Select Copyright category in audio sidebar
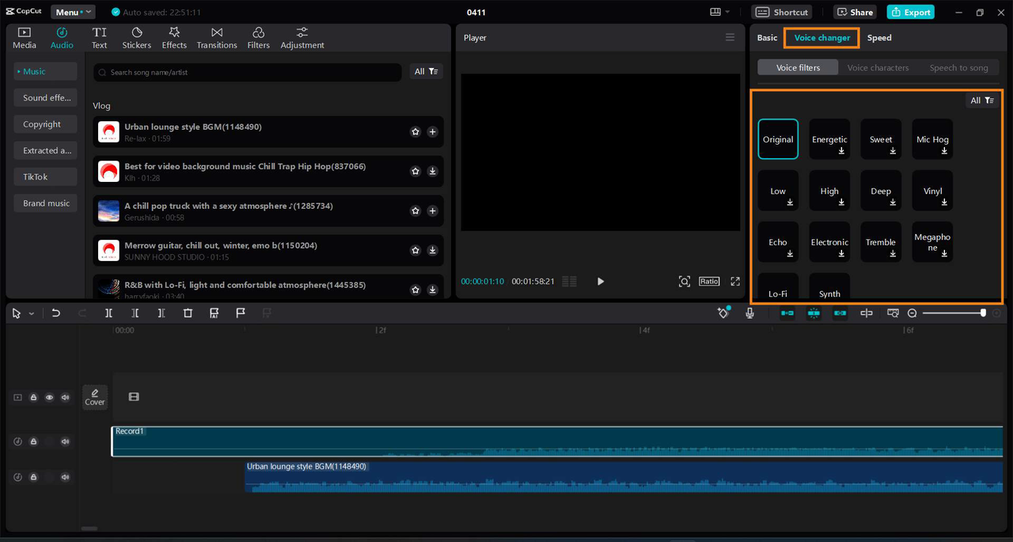This screenshot has height=542, width=1013. [x=45, y=124]
